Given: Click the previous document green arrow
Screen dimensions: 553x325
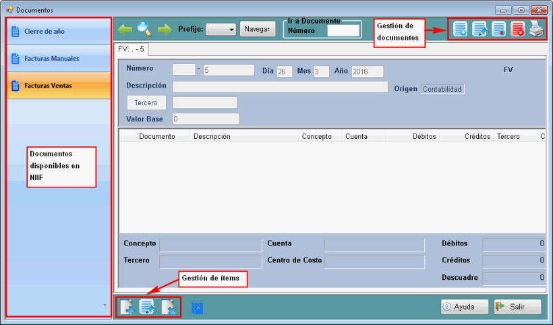Looking at the screenshot, I should (x=125, y=29).
